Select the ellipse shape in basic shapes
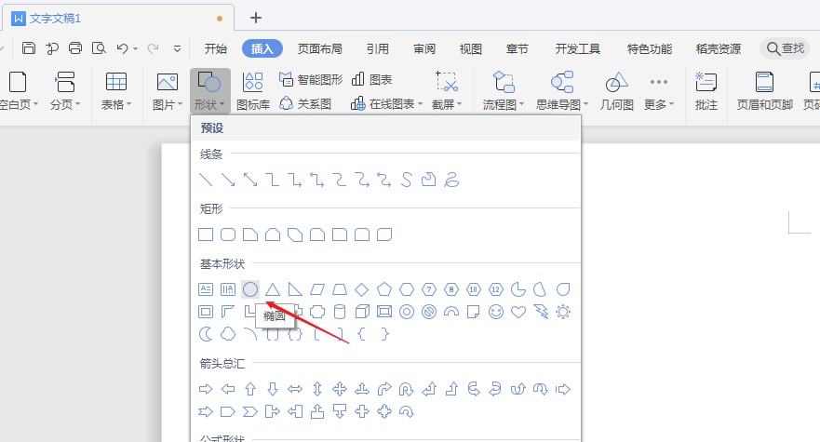Screen dimensions: 820x442 250,289
